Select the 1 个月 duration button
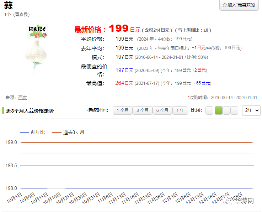The height and width of the screenshot is (212, 262). (123, 110)
